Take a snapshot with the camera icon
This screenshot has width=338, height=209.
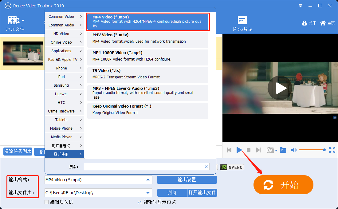(x=270, y=150)
